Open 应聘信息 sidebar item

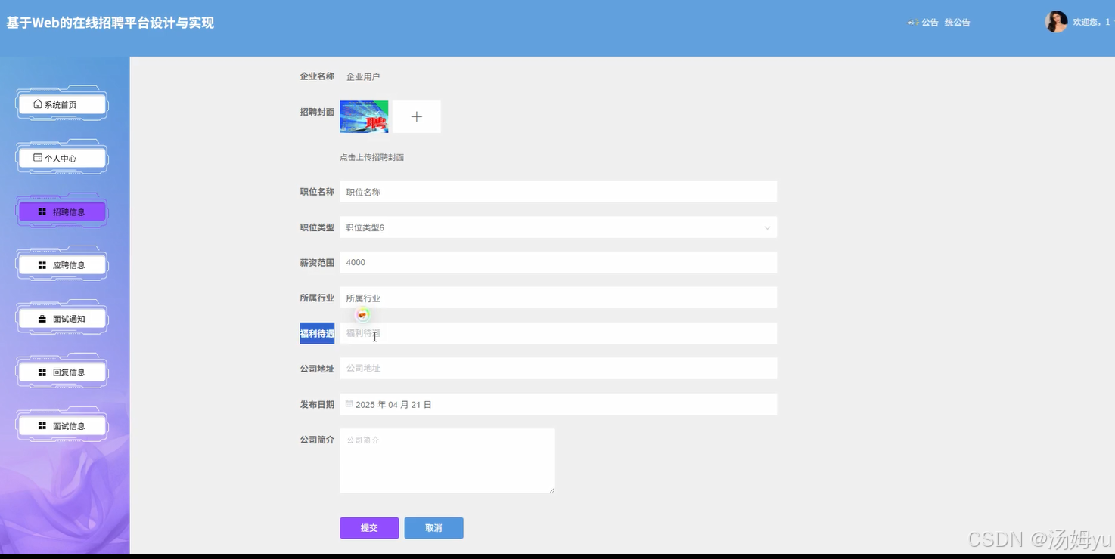click(62, 265)
